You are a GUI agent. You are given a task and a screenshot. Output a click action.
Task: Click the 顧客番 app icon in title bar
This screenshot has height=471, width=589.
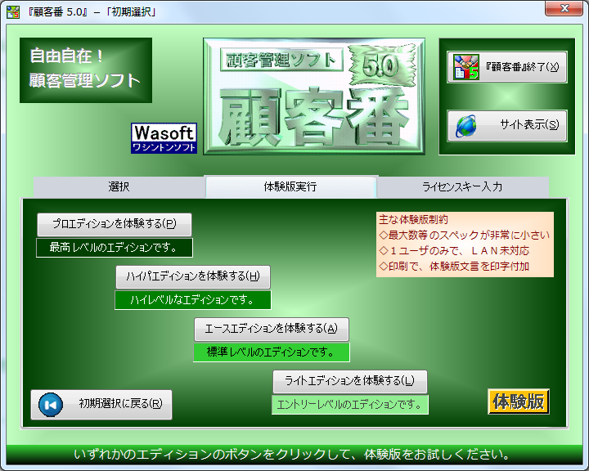[13, 11]
